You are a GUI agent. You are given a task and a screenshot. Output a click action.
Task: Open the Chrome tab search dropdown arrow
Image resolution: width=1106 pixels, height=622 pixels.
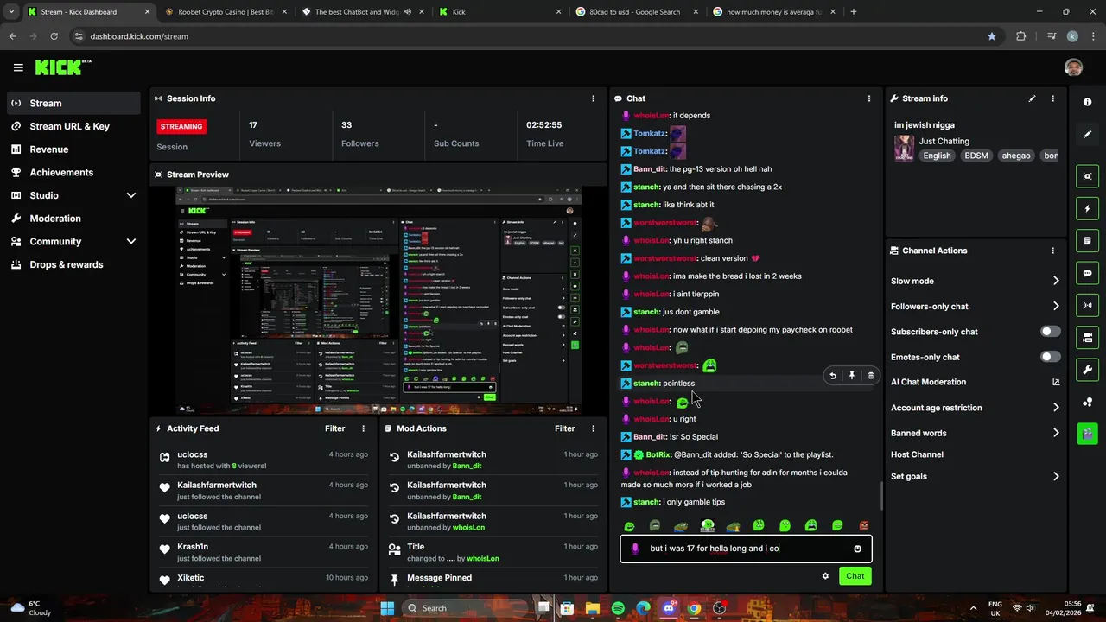[10, 12]
